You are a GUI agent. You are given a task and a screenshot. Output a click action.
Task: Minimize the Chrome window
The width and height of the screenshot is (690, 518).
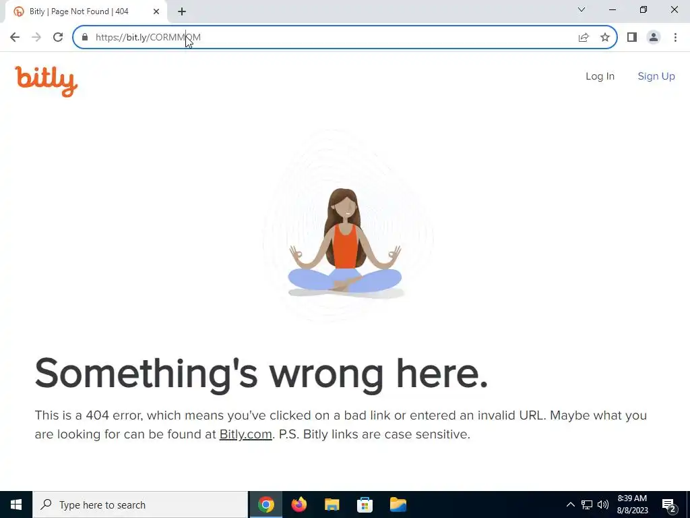tap(613, 9)
